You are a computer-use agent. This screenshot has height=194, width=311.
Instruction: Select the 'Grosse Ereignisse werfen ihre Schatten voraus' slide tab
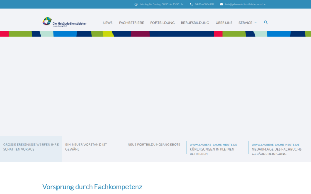click(31, 149)
